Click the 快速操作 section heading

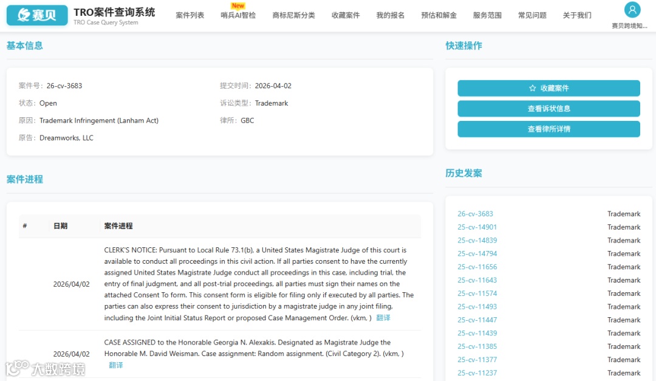463,46
